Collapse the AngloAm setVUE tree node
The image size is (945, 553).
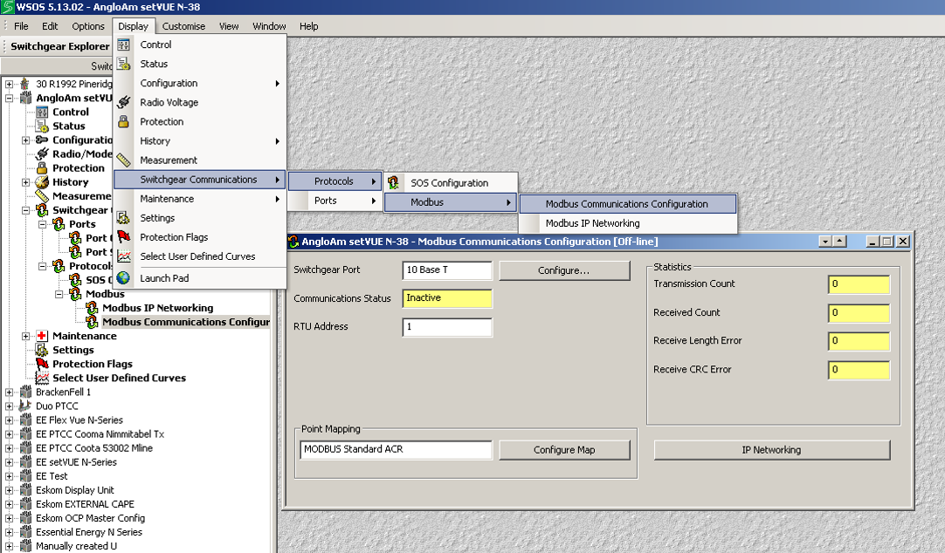point(9,98)
